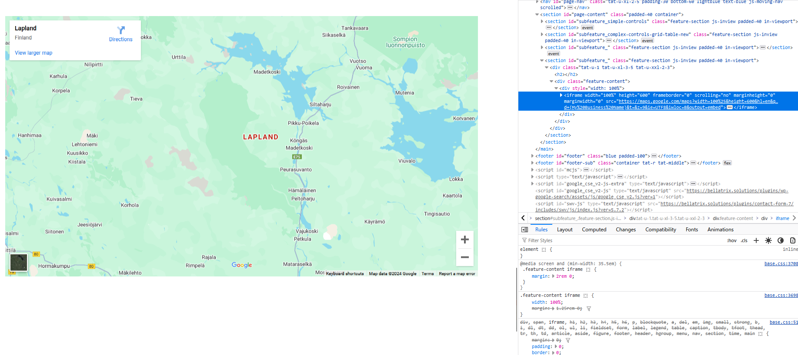The image size is (798, 355).
Task: Expand the margin 2rem 0 shorthand arrow
Action: click(553, 276)
